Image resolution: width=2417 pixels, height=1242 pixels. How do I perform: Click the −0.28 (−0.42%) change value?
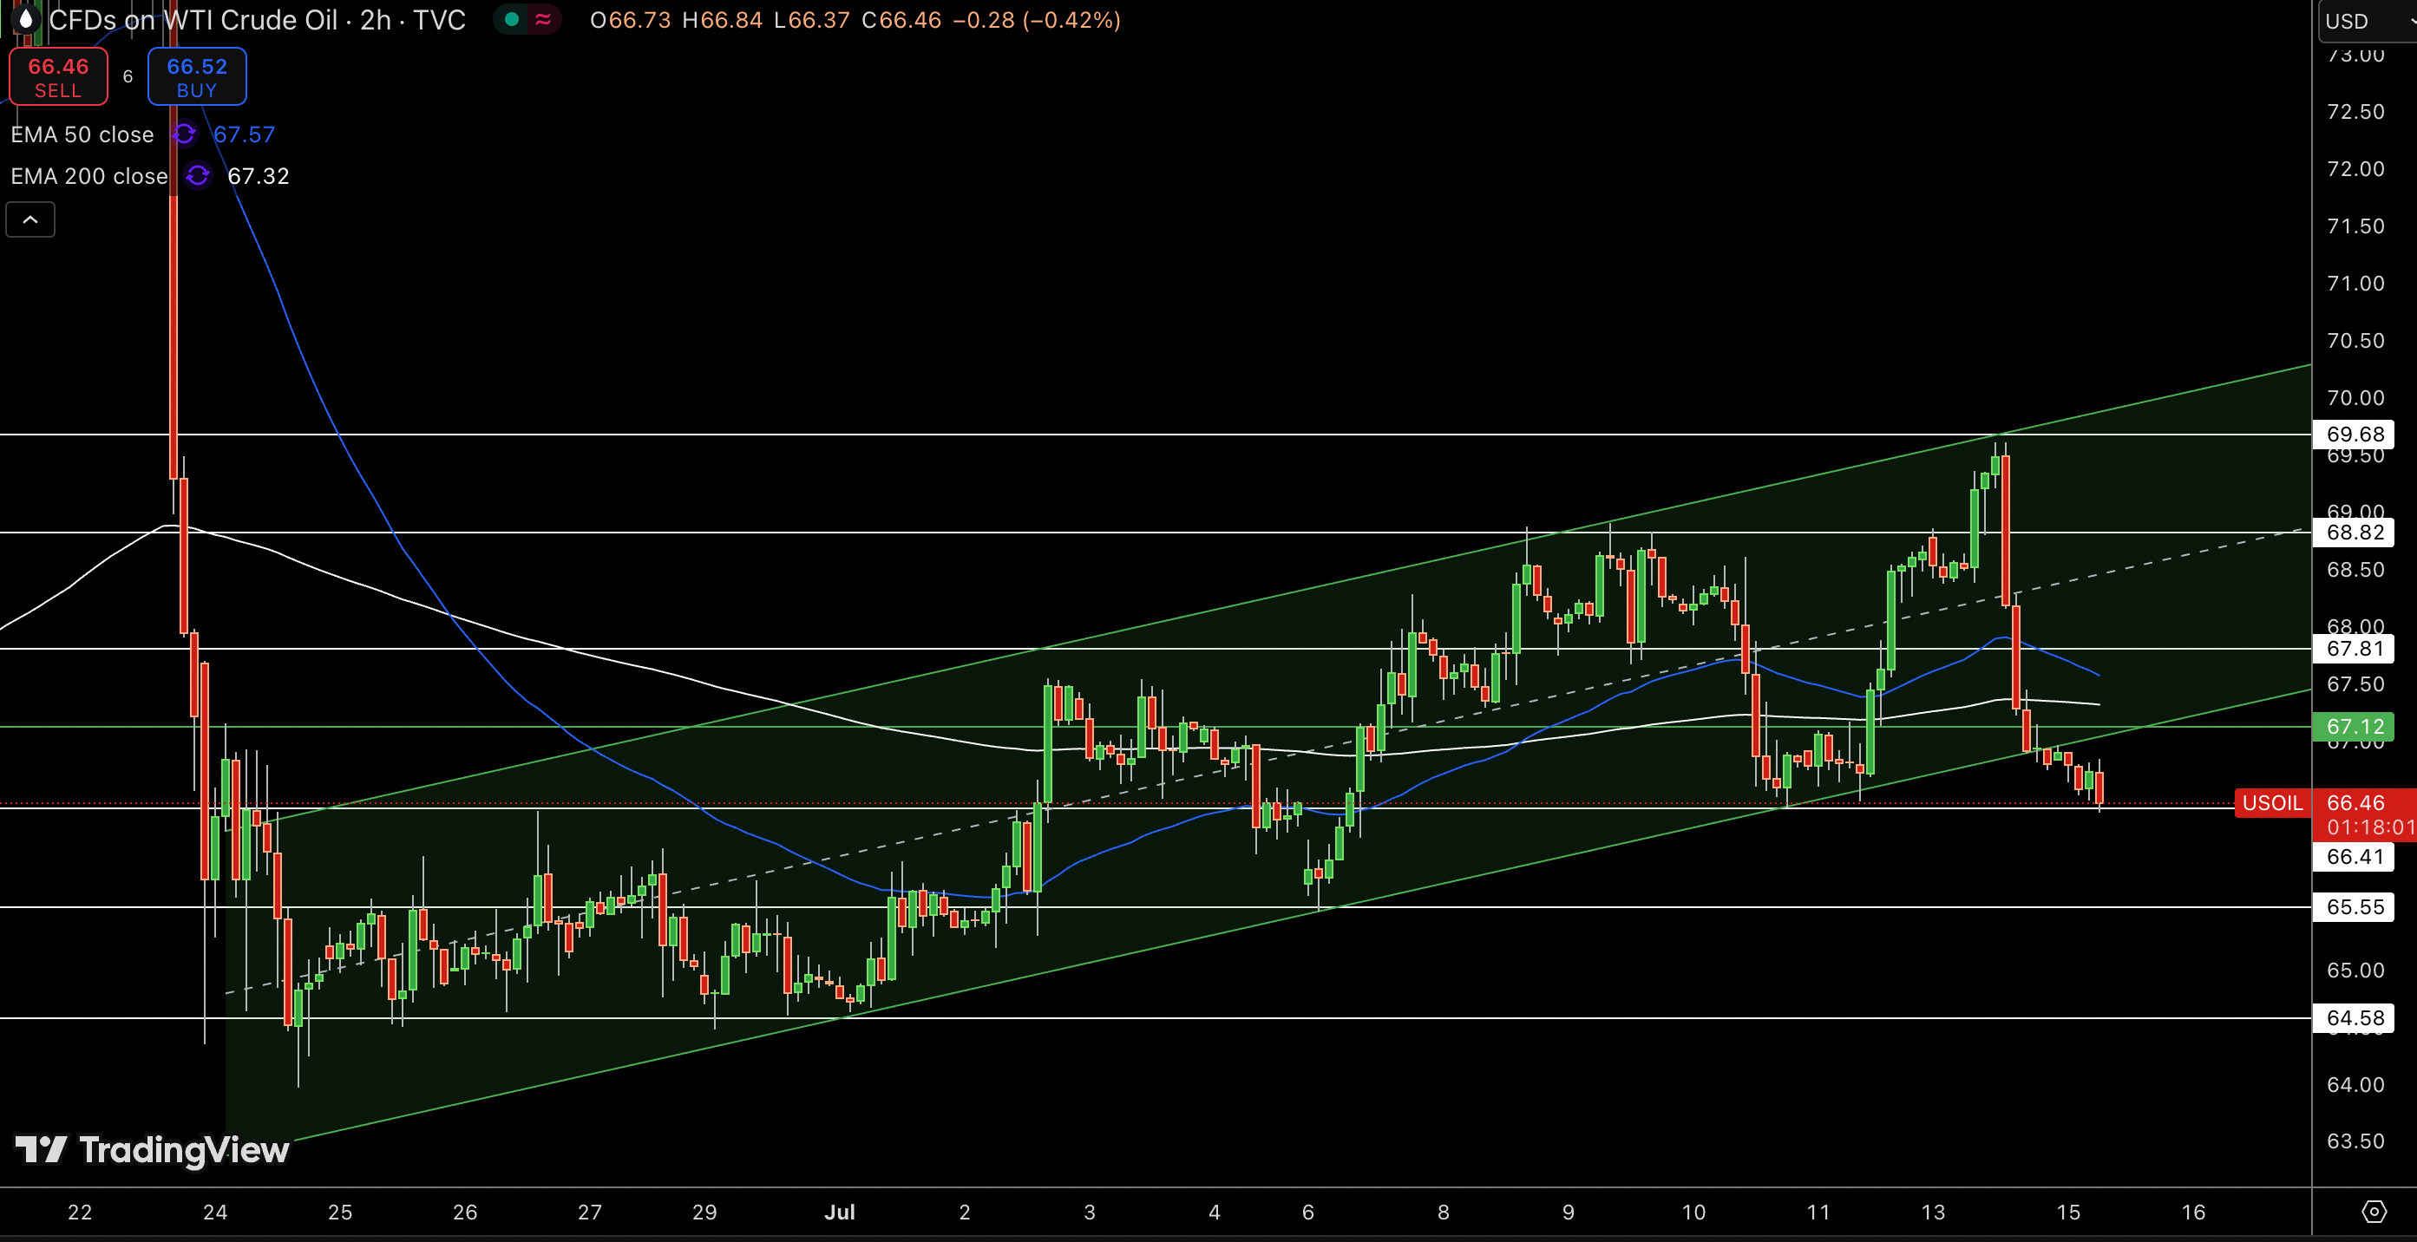tap(1037, 20)
